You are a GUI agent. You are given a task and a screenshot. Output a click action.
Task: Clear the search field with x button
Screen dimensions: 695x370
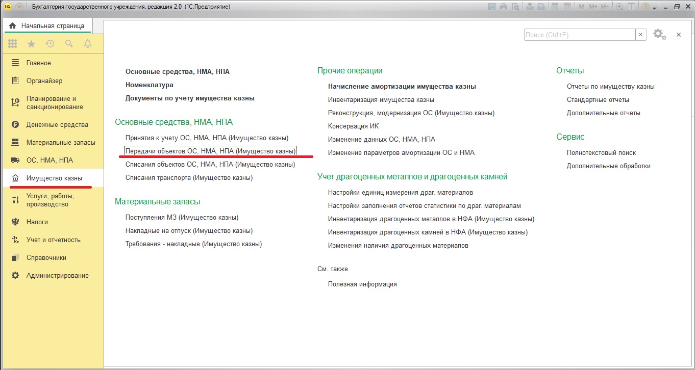(641, 35)
